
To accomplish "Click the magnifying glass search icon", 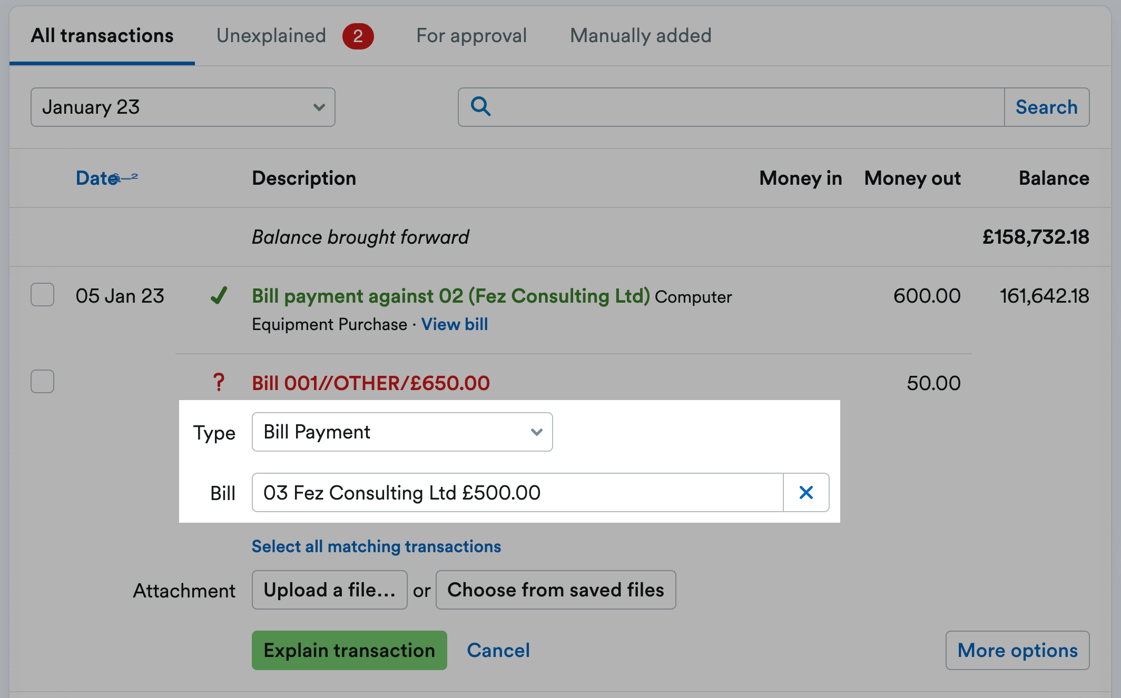I will [480, 107].
